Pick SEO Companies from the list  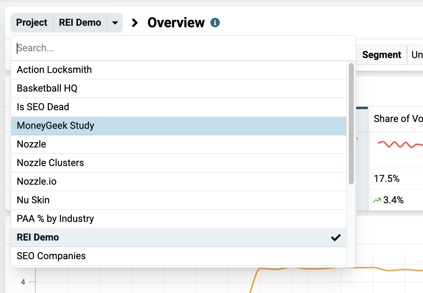point(179,256)
